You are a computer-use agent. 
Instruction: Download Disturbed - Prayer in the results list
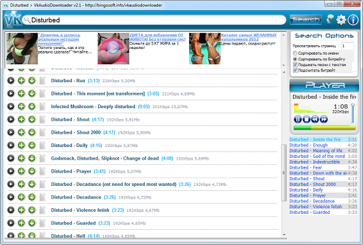tap(32, 171)
